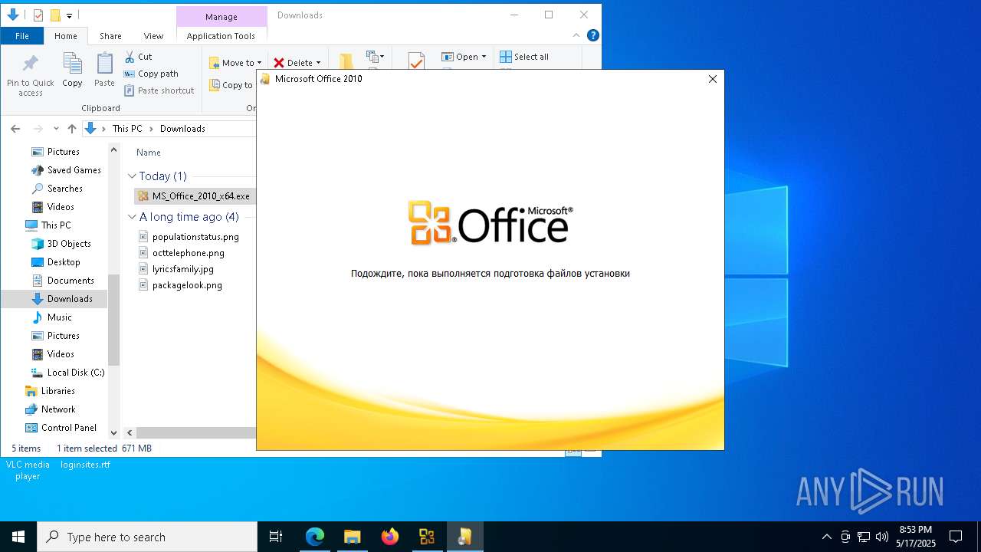
Task: Click the taskbar search box
Action: [147, 537]
